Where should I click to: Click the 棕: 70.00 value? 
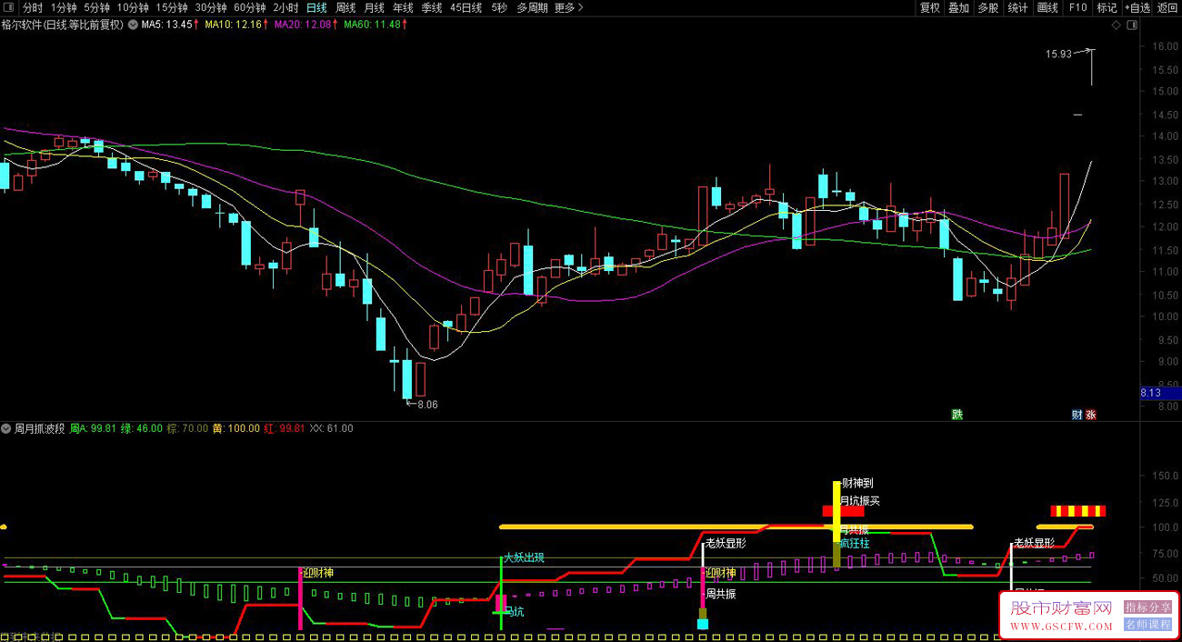[x=187, y=427]
